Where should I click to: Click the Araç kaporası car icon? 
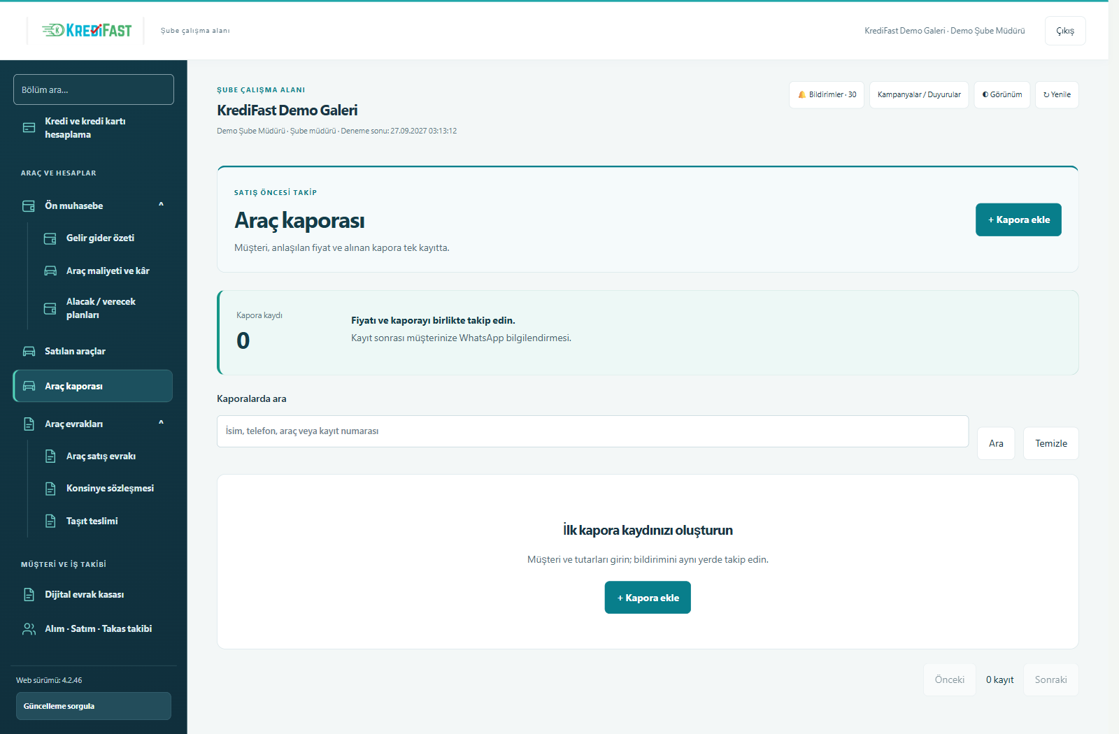coord(29,386)
